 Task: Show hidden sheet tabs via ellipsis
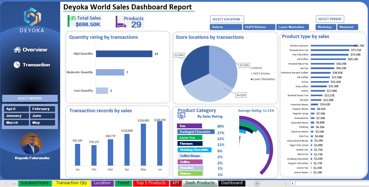[x=14, y=183]
